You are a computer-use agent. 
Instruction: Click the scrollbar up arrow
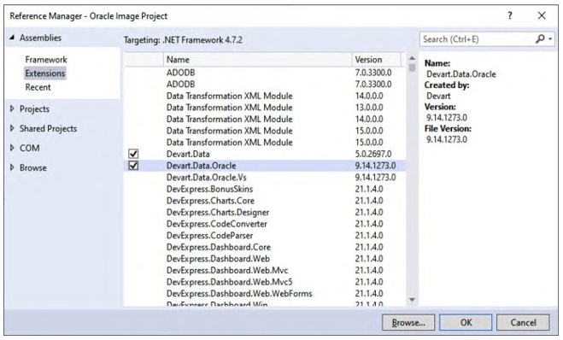[x=412, y=58]
